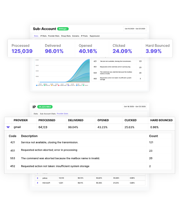The width and height of the screenshot is (179, 209).
Task: Go to the Domains tab
Action: pyautogui.click(x=76, y=36)
